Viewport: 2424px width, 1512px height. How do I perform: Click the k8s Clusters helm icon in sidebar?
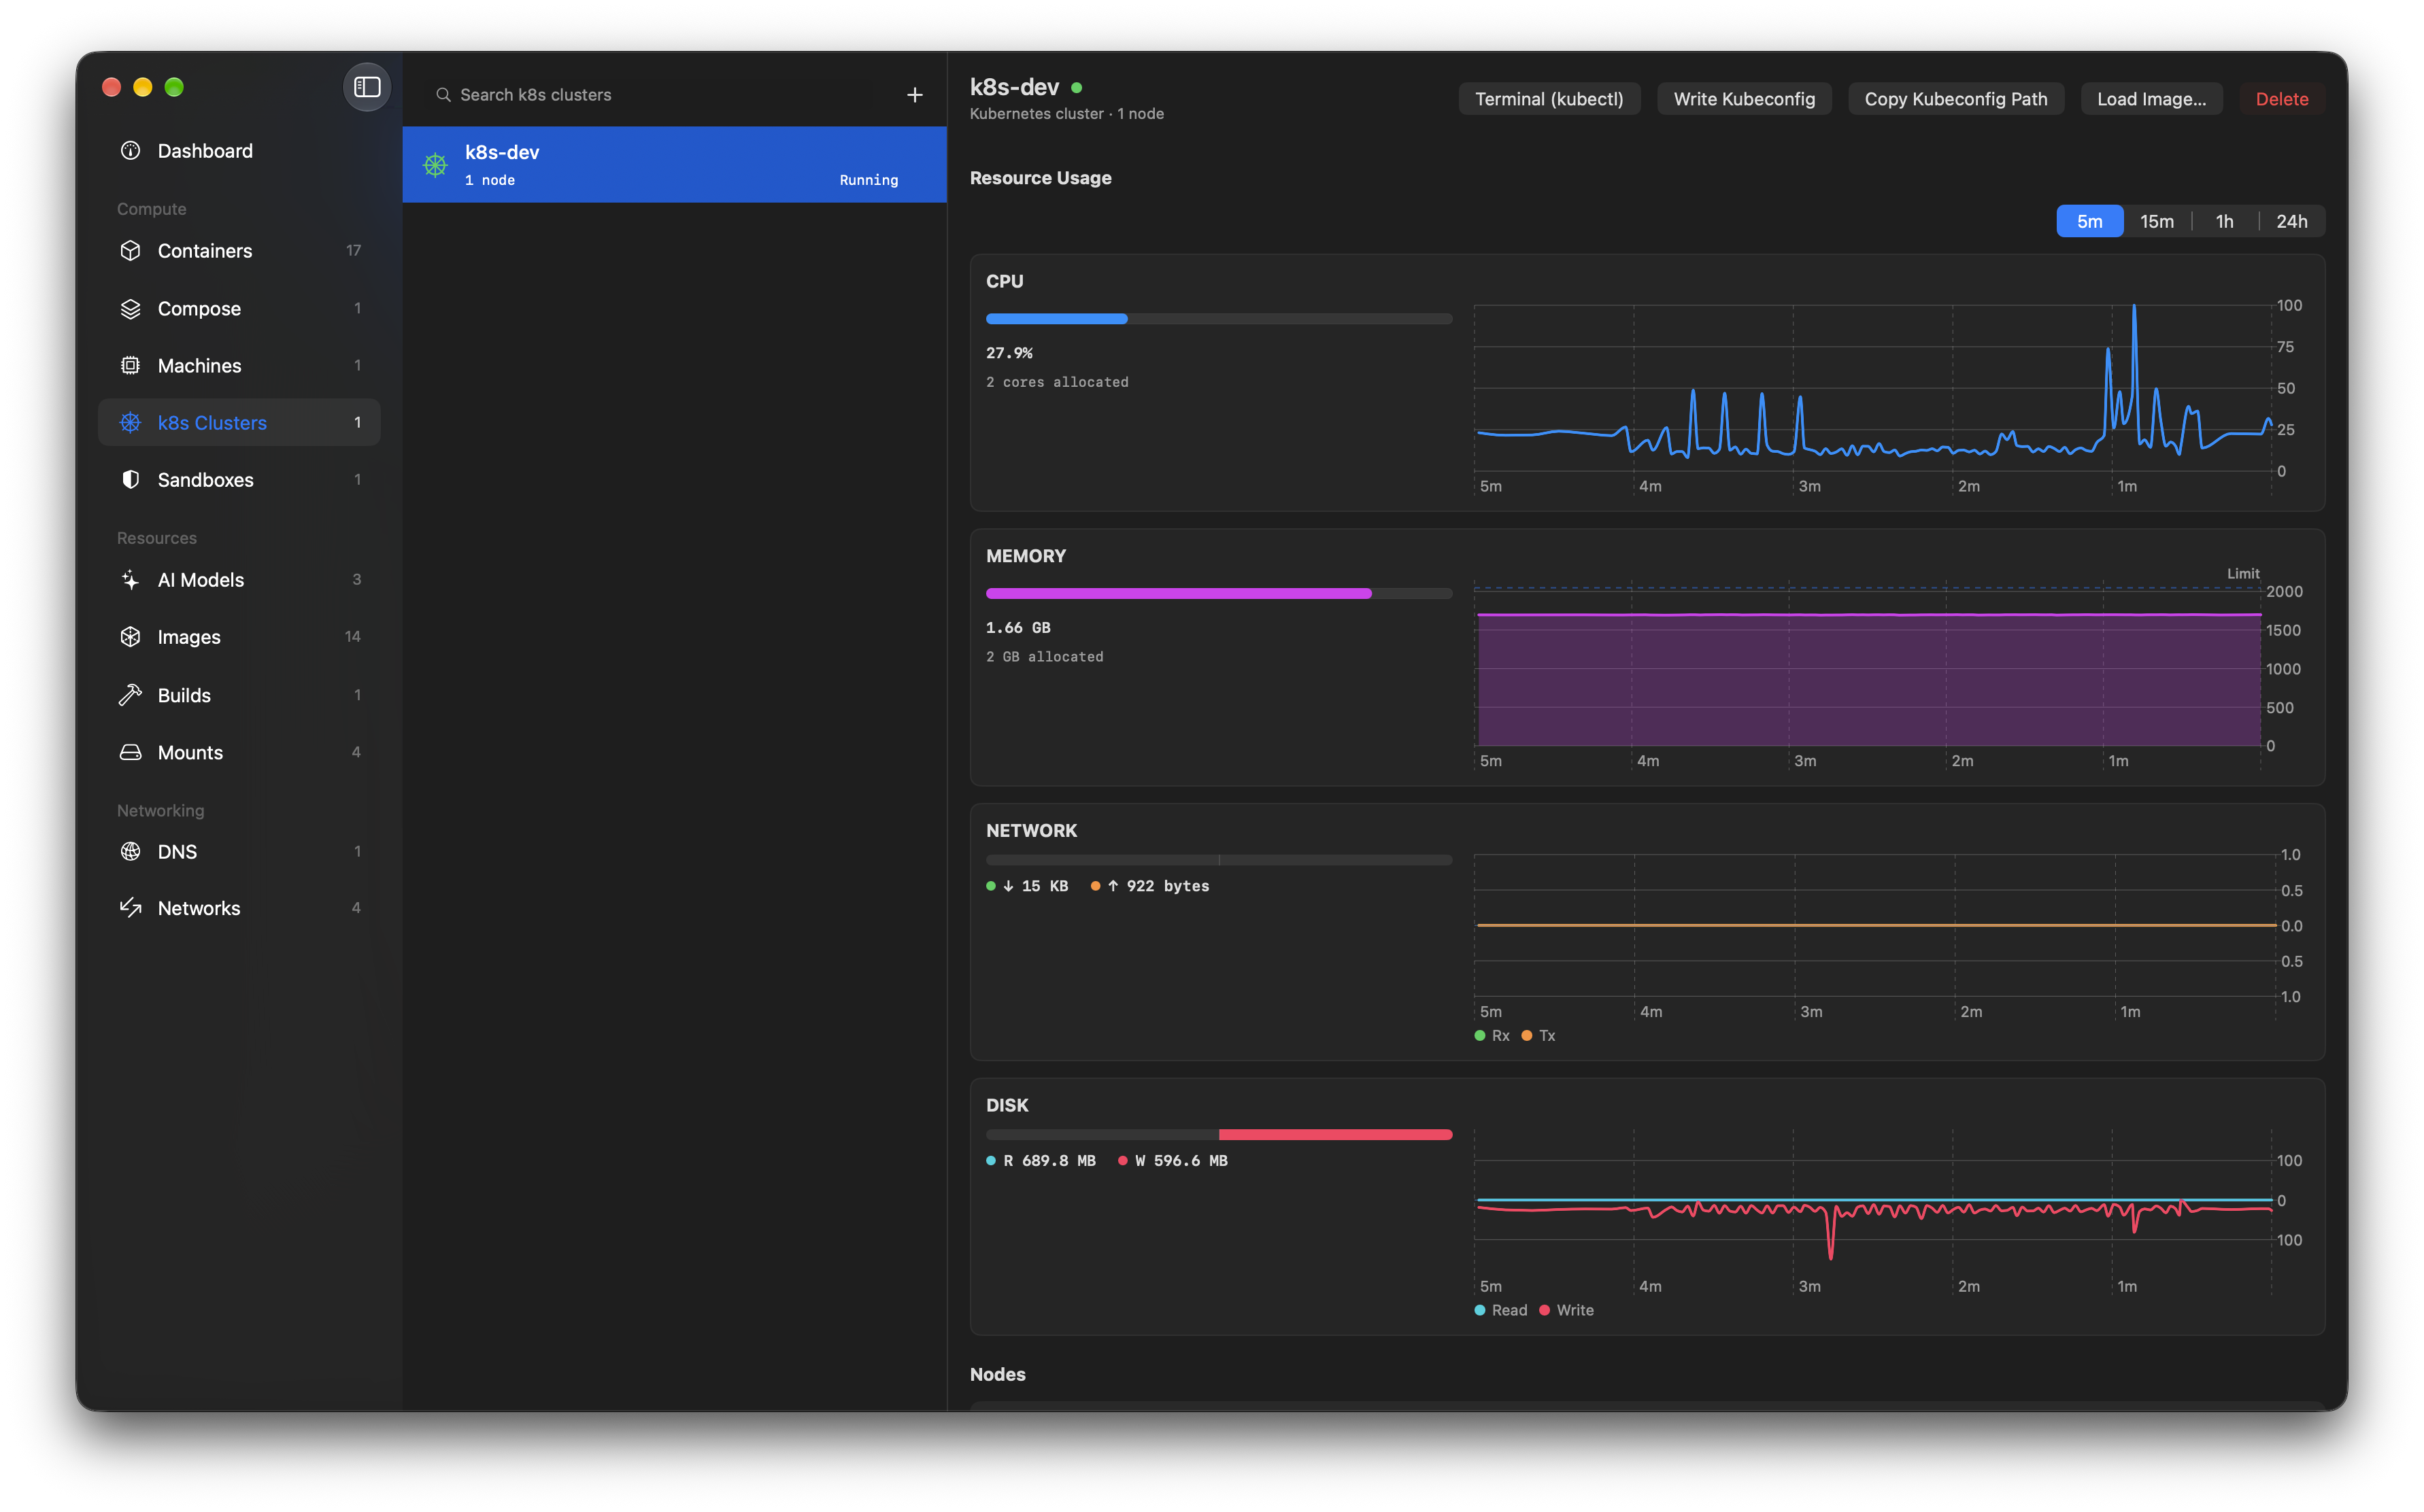[130, 423]
